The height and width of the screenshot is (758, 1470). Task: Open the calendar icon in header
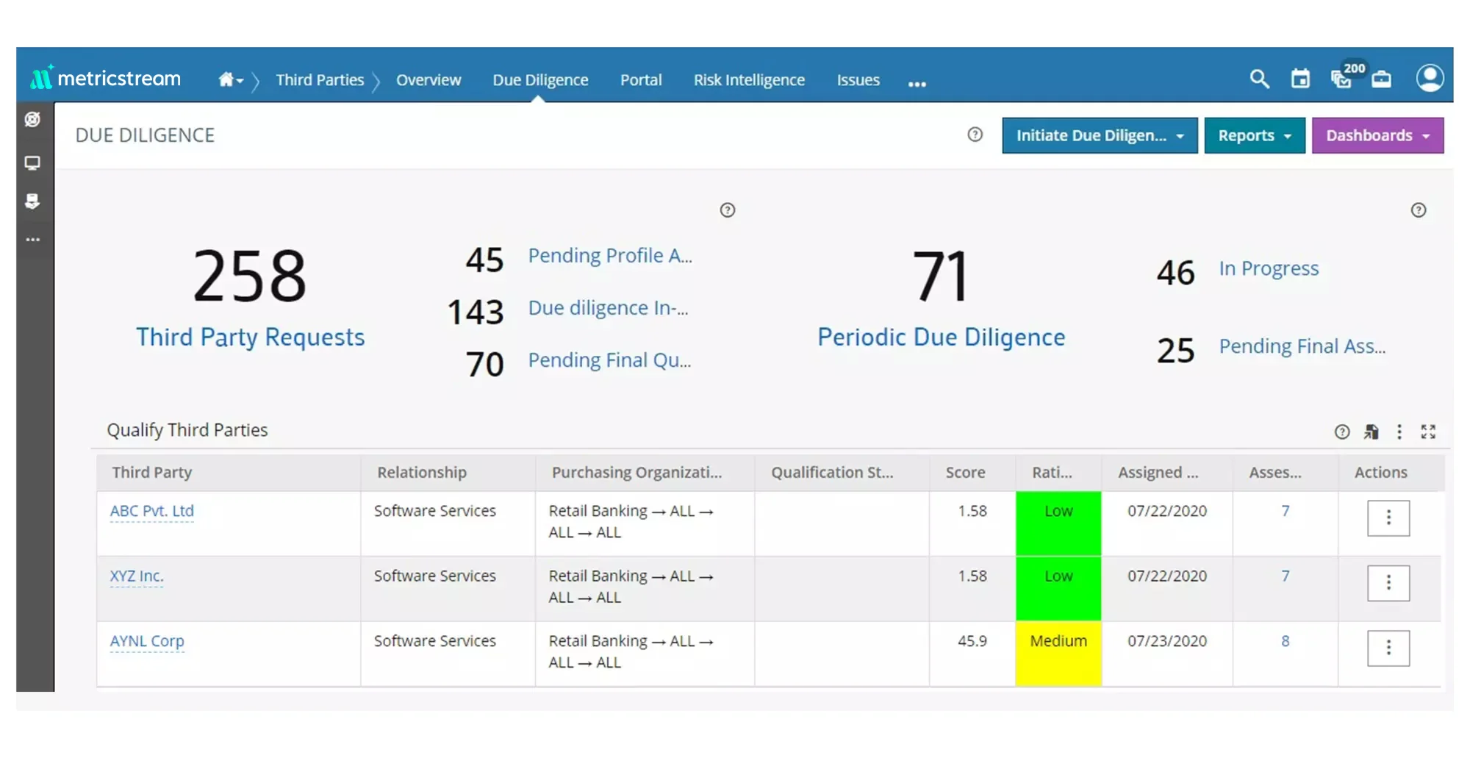(x=1300, y=79)
